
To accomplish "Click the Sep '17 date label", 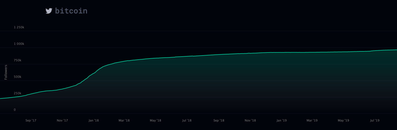I will tap(31, 120).
